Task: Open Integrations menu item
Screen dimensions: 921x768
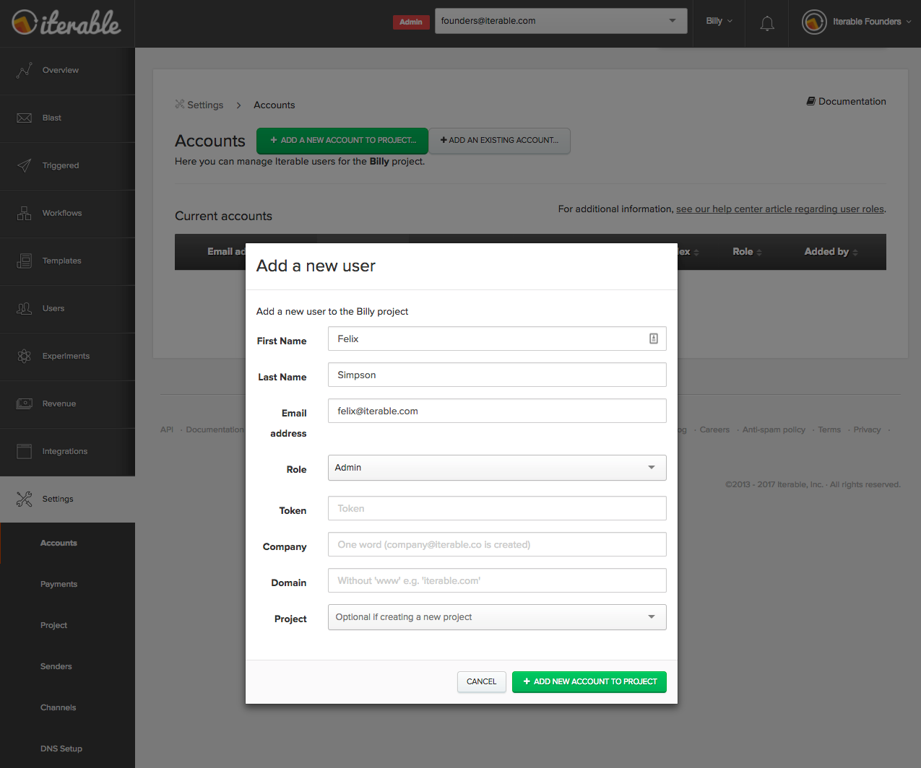Action: tap(67, 452)
